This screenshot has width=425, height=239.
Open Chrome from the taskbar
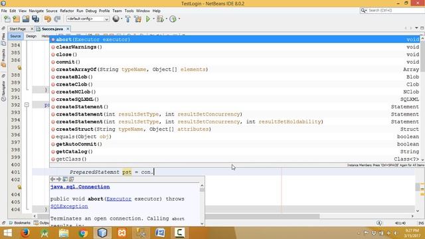click(x=83, y=233)
